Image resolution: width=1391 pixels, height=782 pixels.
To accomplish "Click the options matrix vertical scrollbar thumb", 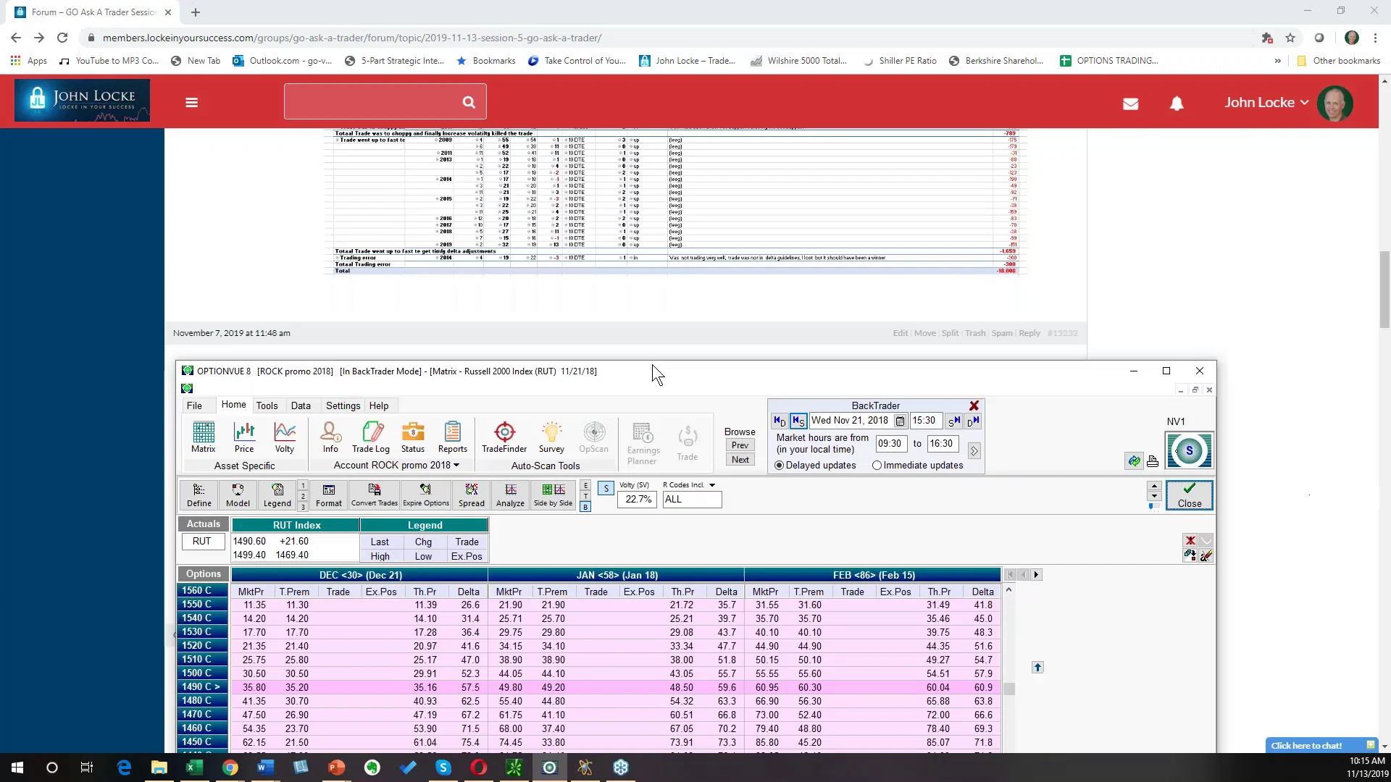I will 1008,689.
